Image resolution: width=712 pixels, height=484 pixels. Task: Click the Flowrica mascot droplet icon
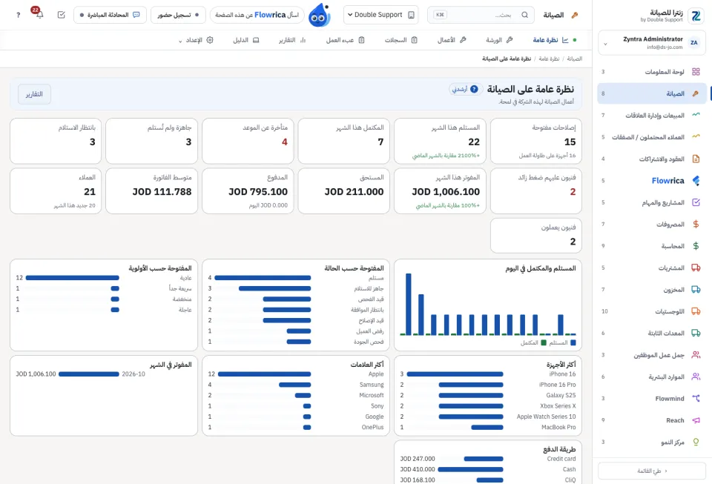click(x=319, y=15)
